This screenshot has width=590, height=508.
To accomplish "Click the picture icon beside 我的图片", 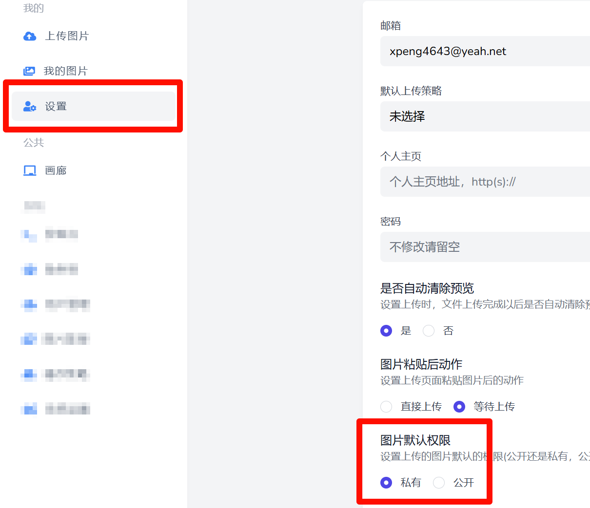I will coord(29,71).
